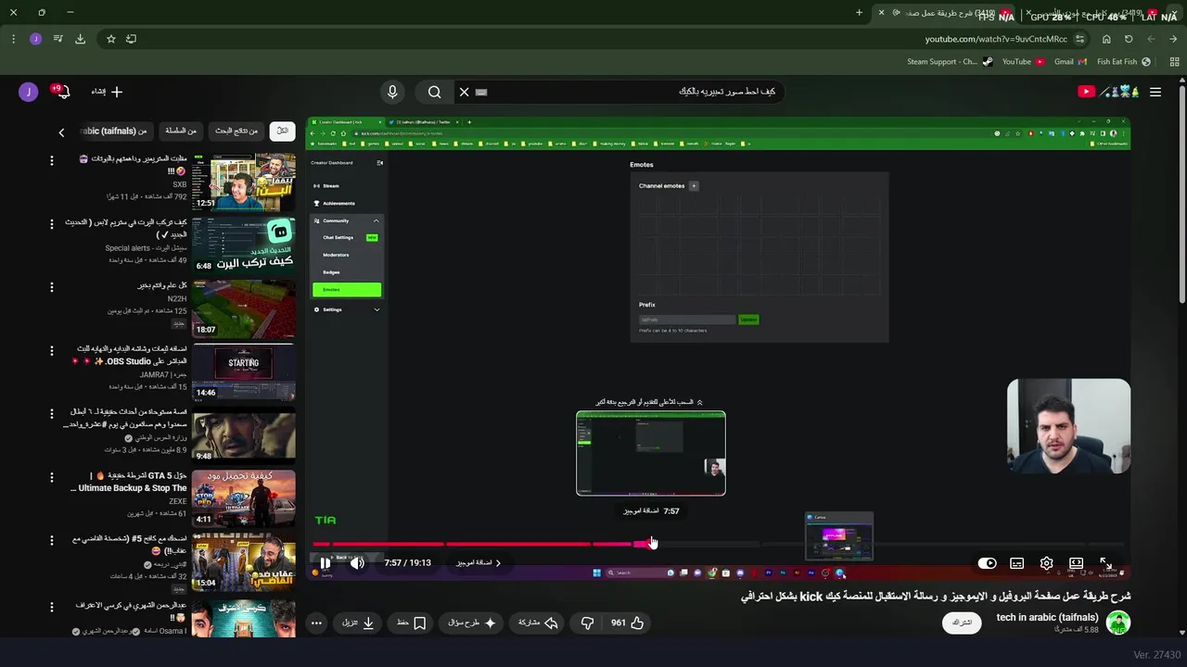Pause the video with the pause button
1187x667 pixels.
[325, 563]
